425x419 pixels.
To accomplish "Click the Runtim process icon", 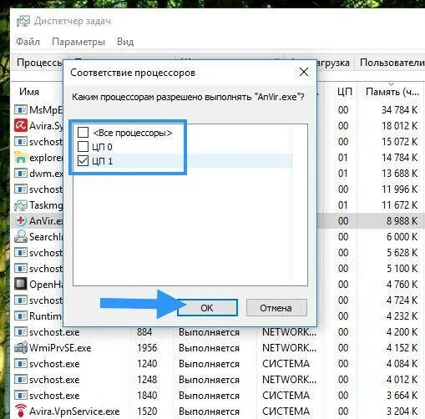I will pos(21,316).
